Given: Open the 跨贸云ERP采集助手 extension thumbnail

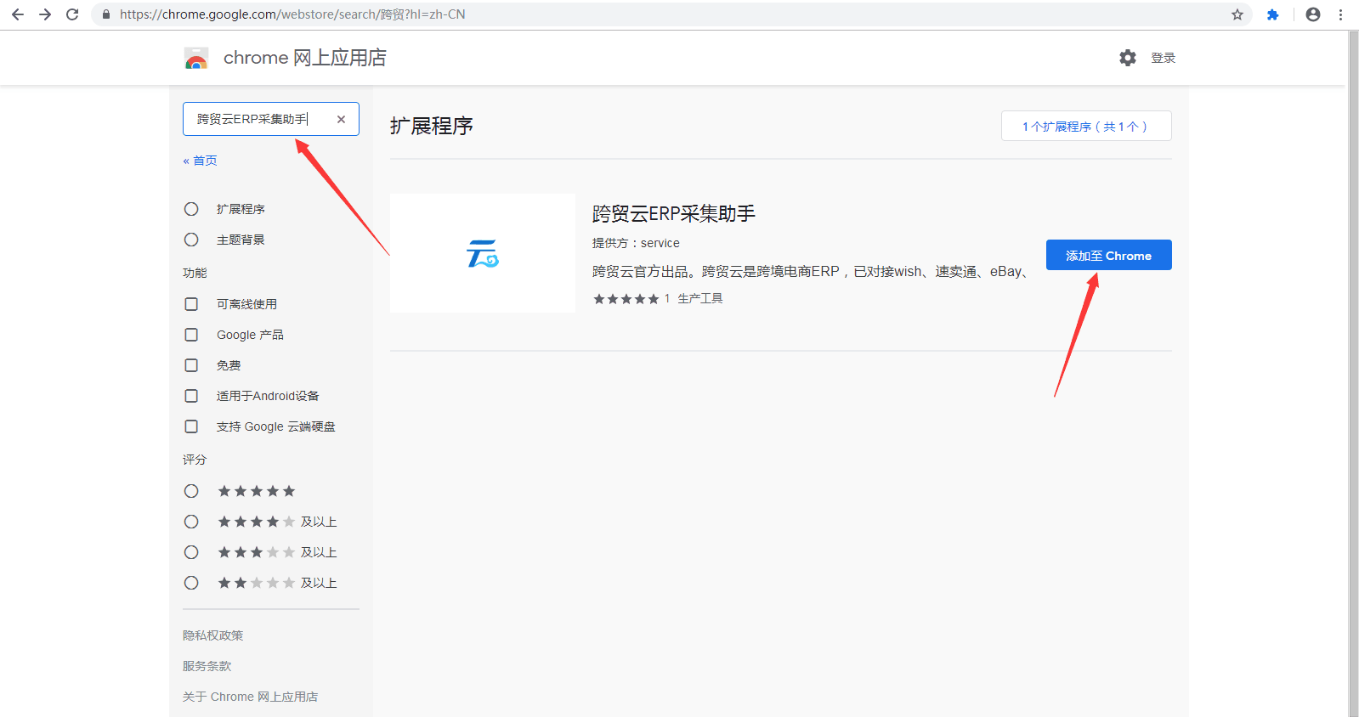Looking at the screenshot, I should (483, 253).
